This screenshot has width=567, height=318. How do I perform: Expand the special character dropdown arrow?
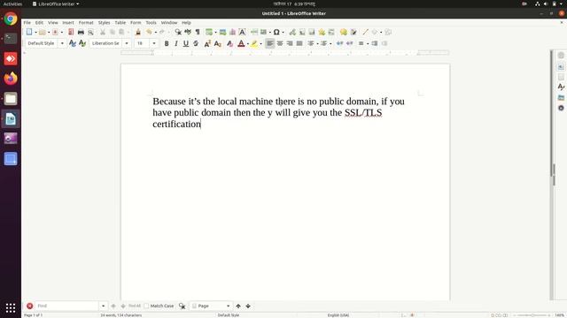coord(283,32)
